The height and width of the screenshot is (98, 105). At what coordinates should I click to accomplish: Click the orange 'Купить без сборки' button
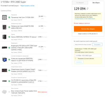click(x=88, y=29)
